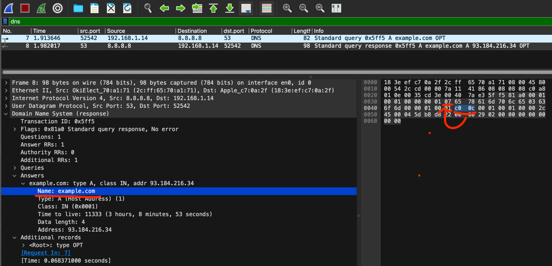Select the Authority RRs: 0 field
The width and height of the screenshot is (552, 266).
[47, 152]
